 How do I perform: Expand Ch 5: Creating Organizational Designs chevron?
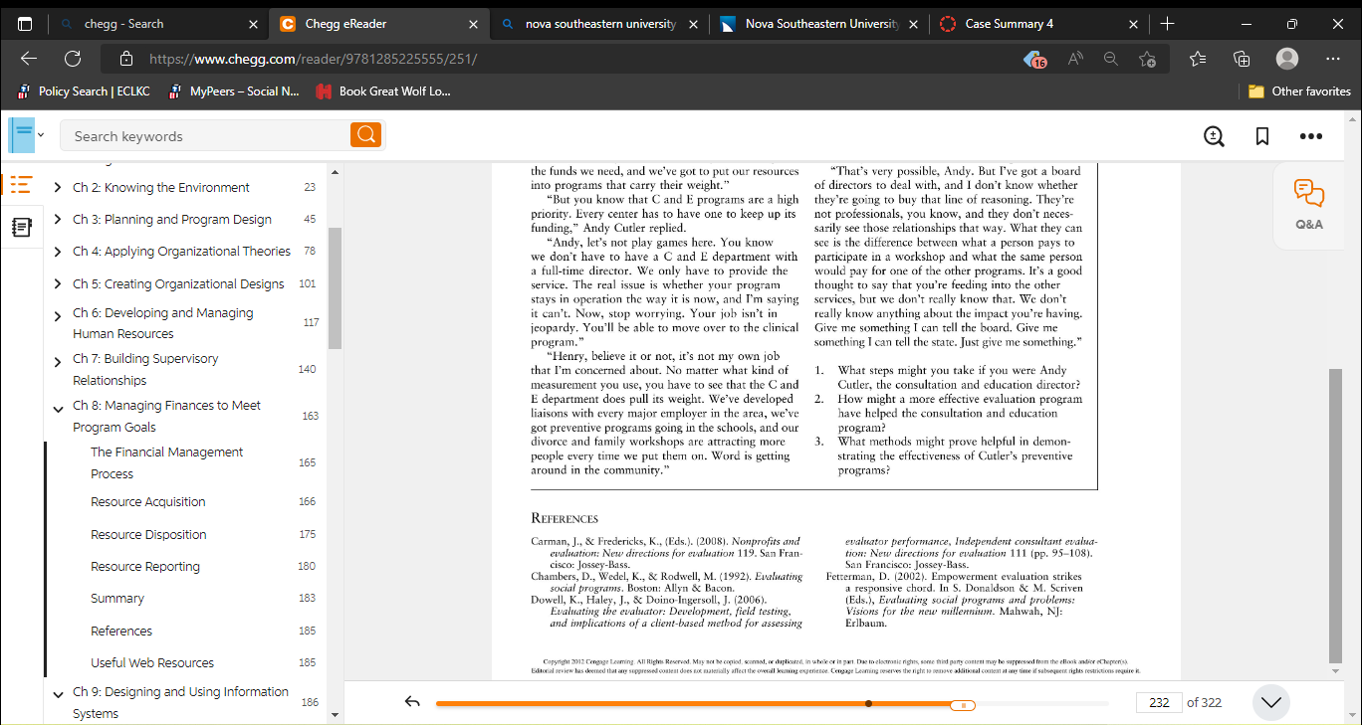[x=58, y=283]
